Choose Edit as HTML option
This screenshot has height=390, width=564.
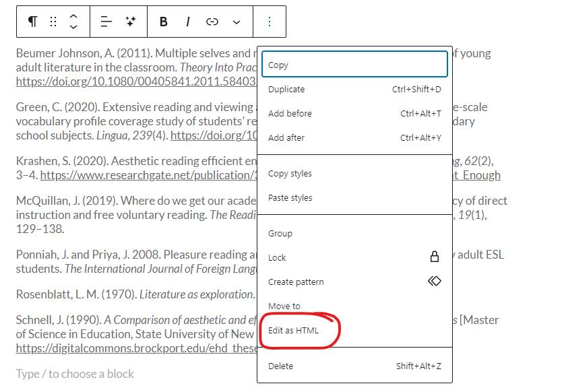click(x=294, y=330)
